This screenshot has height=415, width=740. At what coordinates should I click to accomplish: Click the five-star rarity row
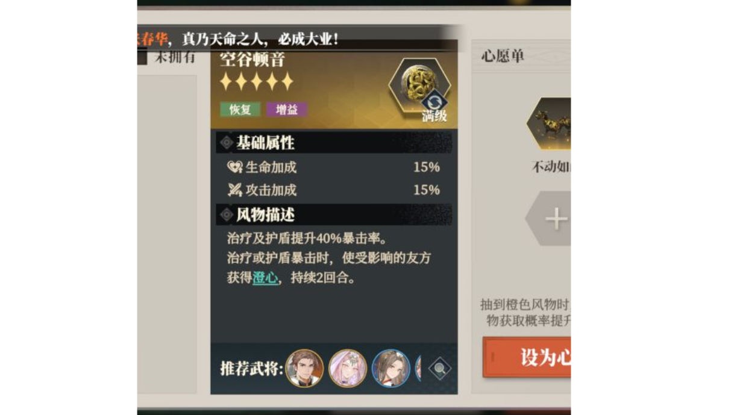257,81
